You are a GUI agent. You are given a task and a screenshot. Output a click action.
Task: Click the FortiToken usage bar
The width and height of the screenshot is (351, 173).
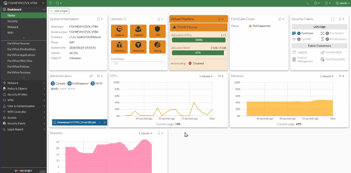138,64
